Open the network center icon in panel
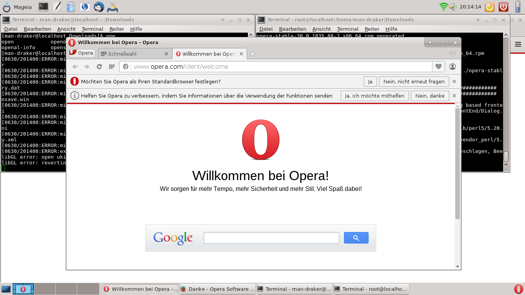 point(113,7)
